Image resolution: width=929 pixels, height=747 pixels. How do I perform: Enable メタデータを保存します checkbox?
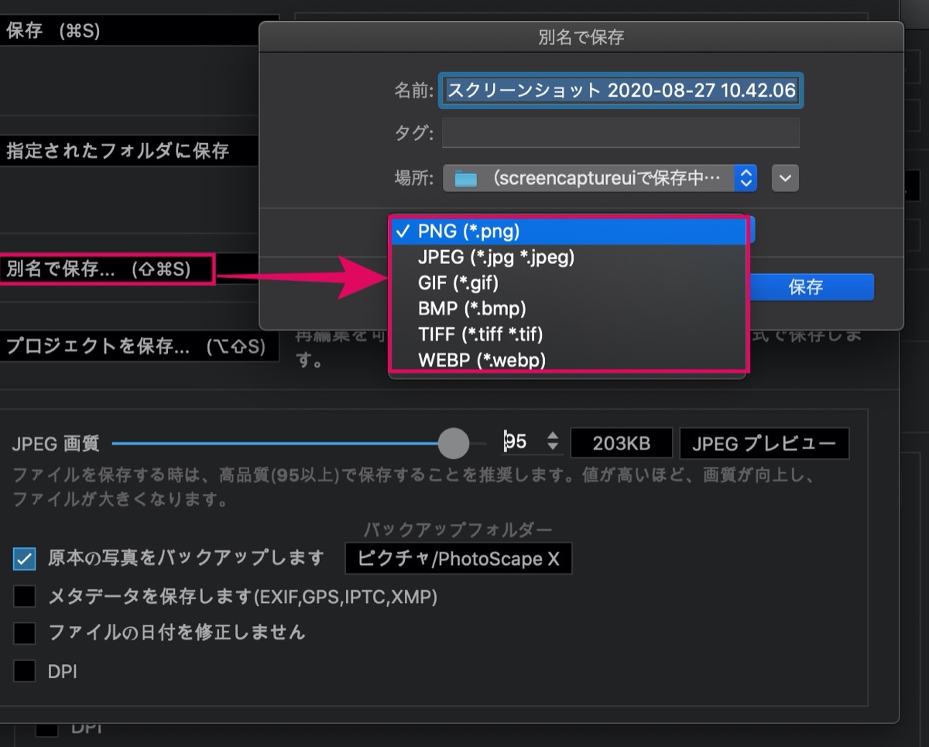point(25,596)
